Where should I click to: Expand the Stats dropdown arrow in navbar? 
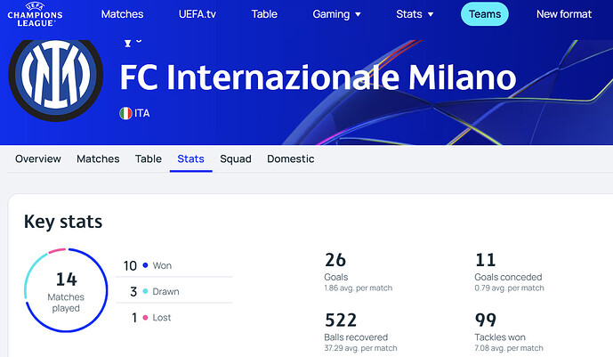pyautogui.click(x=431, y=14)
